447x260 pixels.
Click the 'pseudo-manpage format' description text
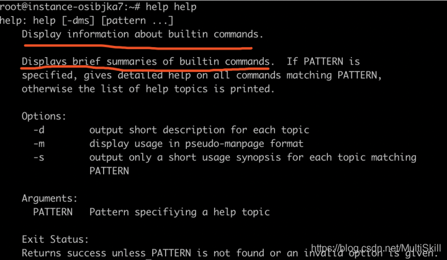point(245,144)
